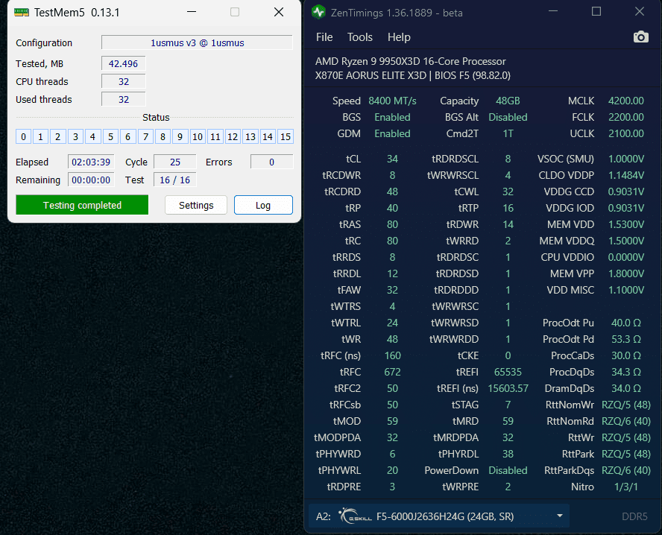Open the TestMem5 Log button

point(263,205)
